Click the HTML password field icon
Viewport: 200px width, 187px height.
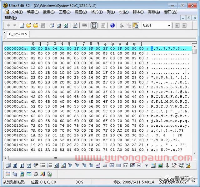tap(126, 165)
